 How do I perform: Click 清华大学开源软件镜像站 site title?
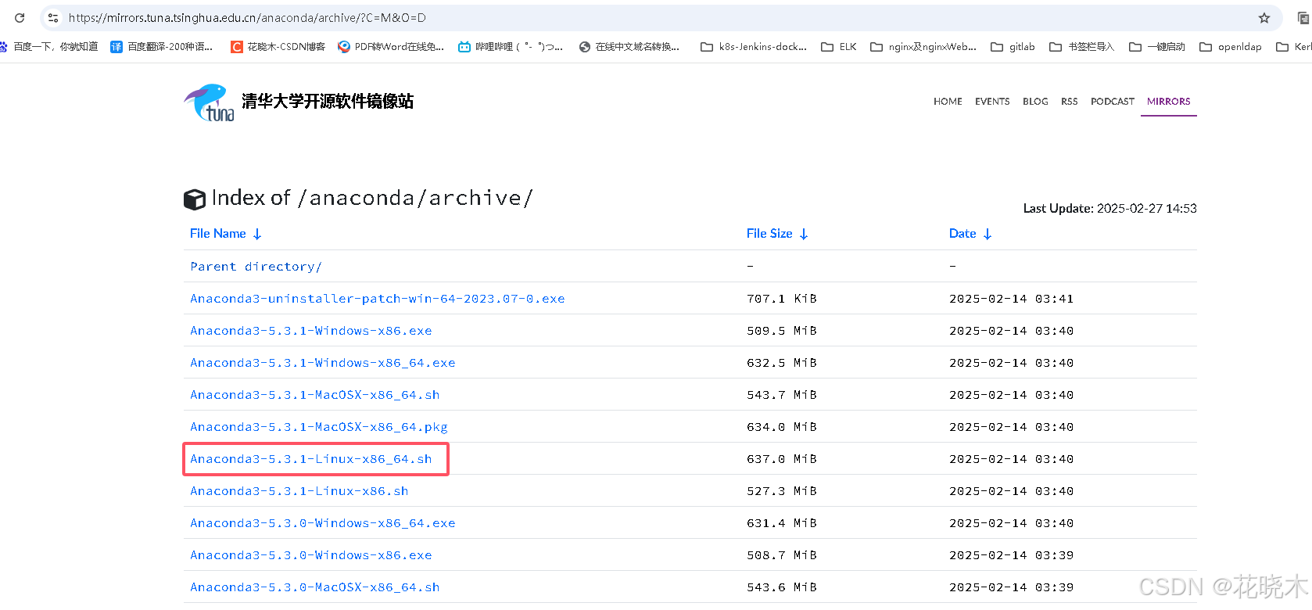tap(328, 101)
